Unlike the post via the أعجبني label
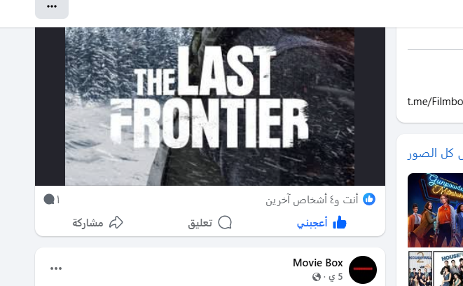 click(312, 223)
